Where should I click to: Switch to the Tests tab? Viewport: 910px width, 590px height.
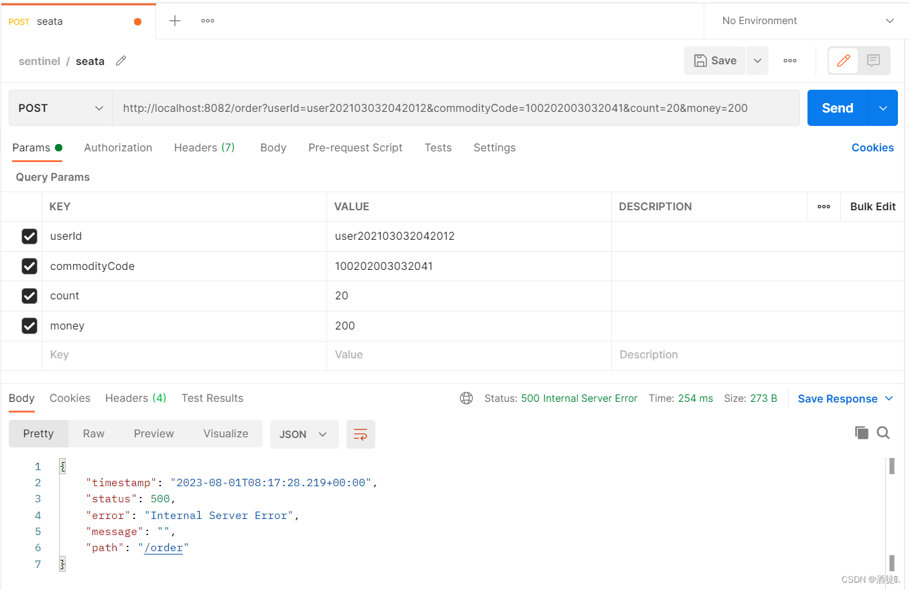point(438,147)
